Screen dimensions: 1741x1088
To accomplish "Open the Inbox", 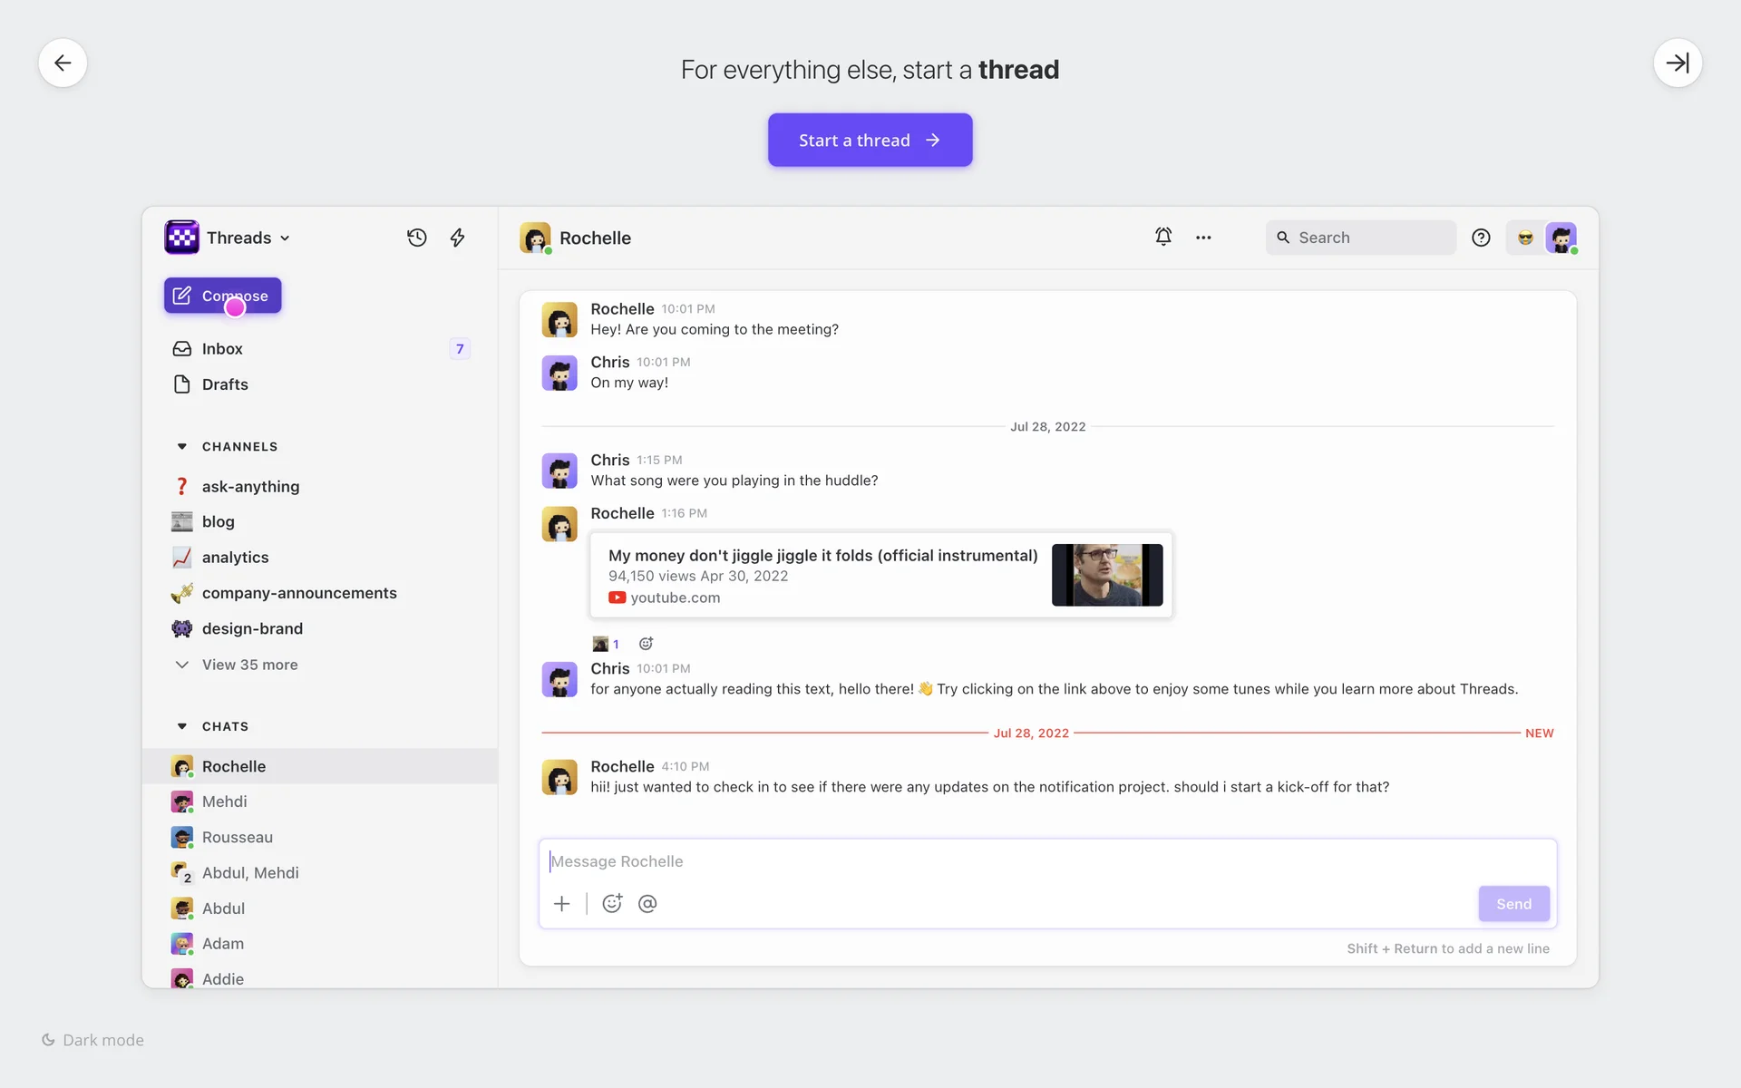I will coord(222,349).
